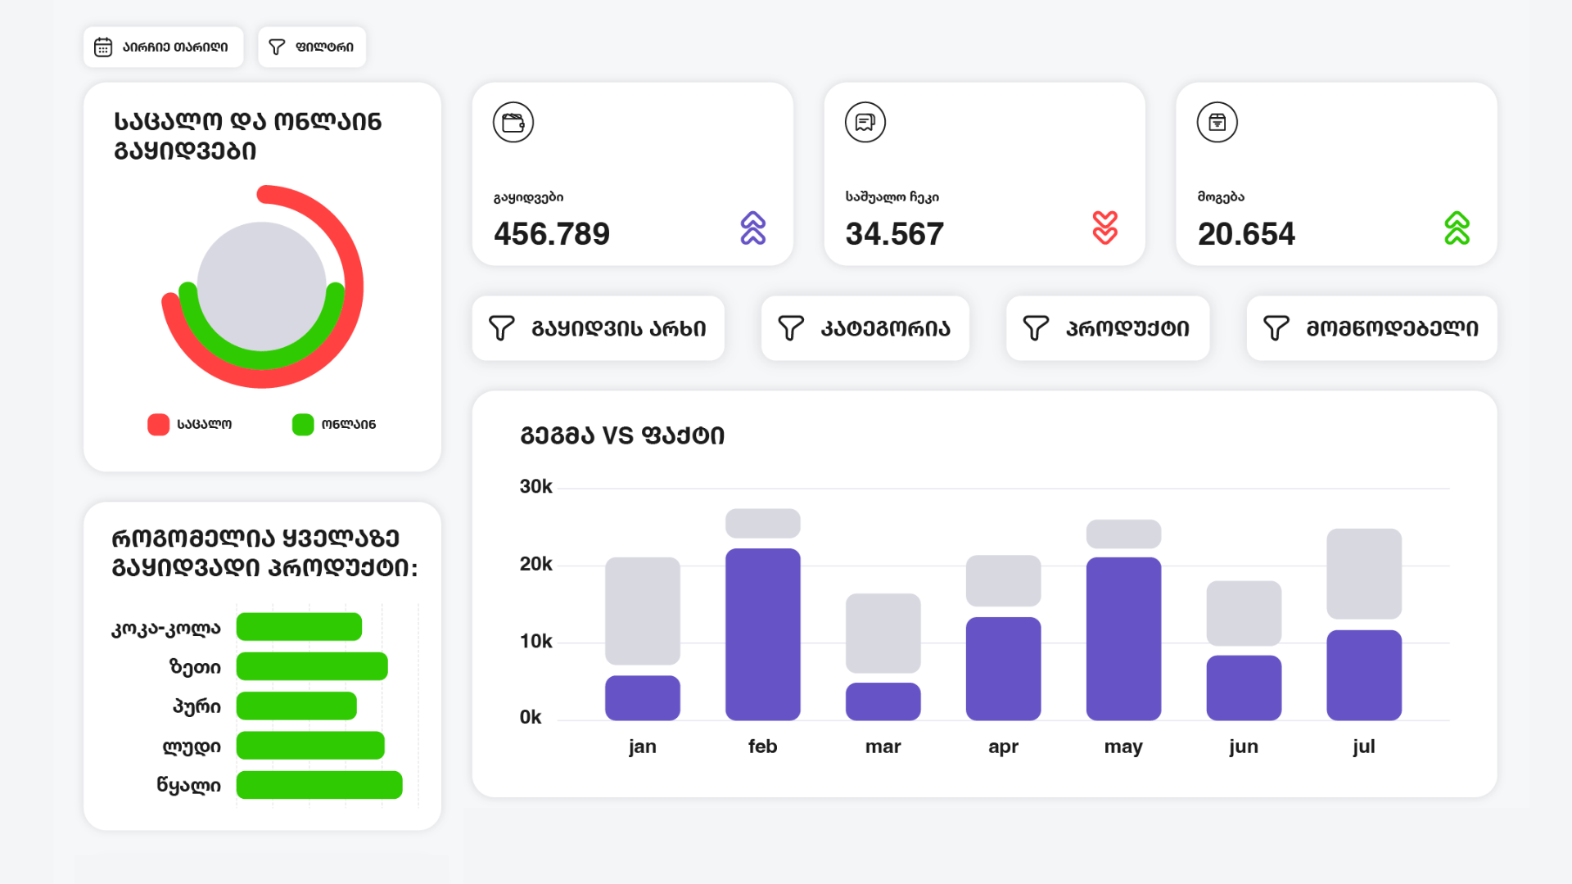Toggle the red საცალო legend item
1572x884 pixels.
(x=159, y=425)
